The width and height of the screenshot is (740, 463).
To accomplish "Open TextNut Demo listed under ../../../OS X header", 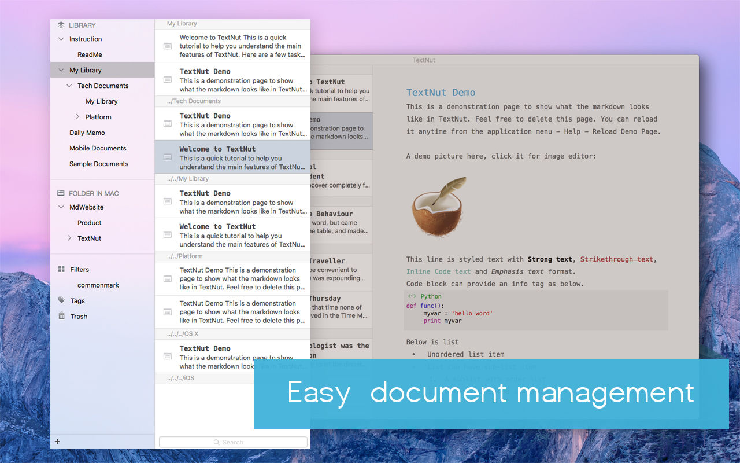I will pyautogui.click(x=232, y=357).
